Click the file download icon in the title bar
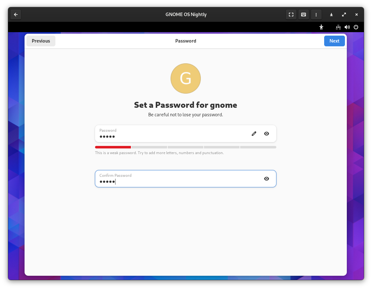 pyautogui.click(x=331, y=14)
